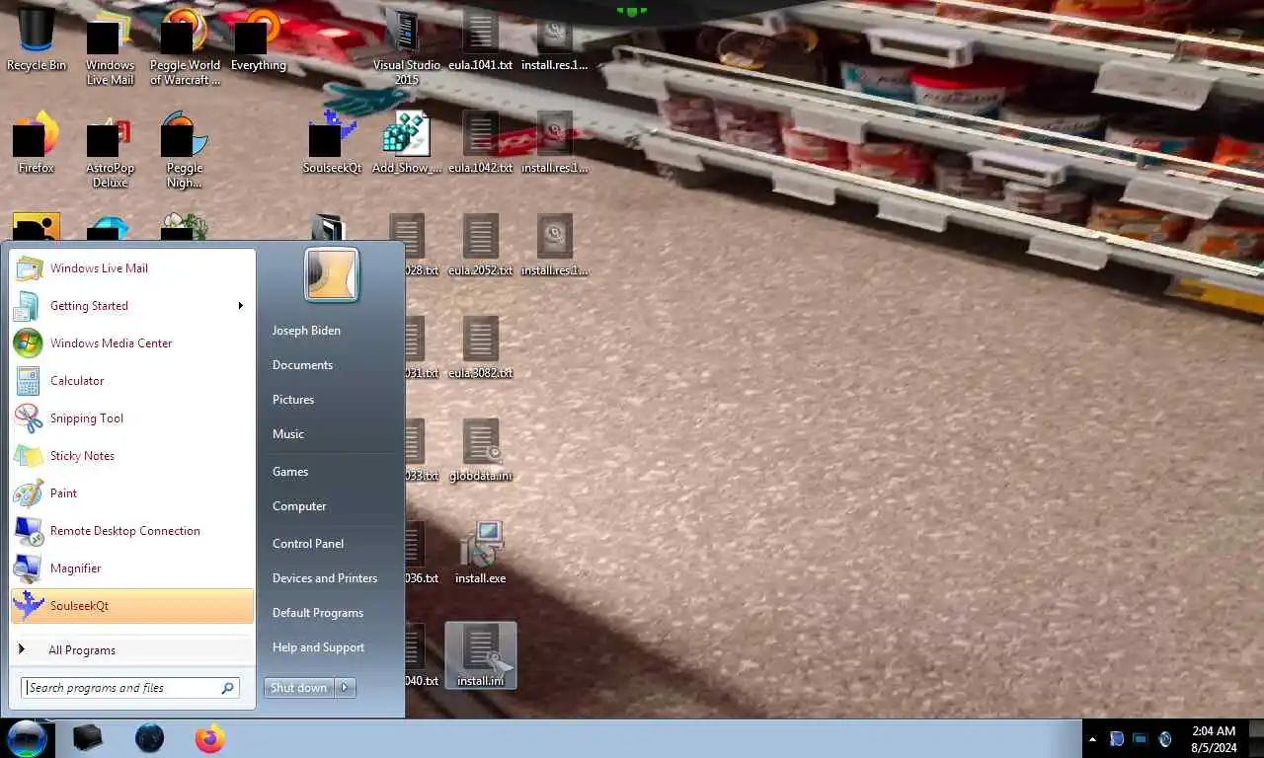Open the Recycle Bin desktop icon

[37, 41]
